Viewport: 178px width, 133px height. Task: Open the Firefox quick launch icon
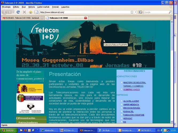[25, 130]
